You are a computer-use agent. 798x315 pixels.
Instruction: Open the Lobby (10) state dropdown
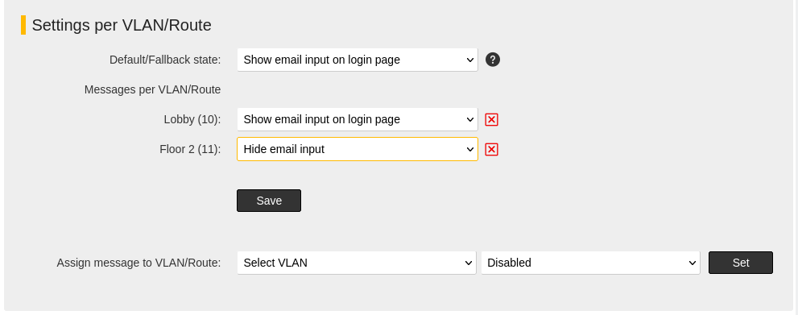[358, 119]
